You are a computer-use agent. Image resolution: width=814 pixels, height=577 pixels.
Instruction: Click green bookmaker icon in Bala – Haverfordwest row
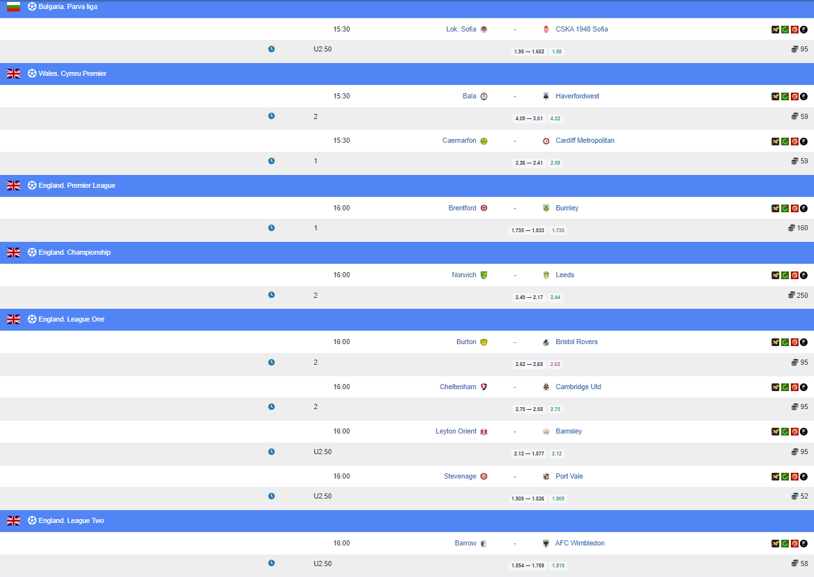[785, 96]
